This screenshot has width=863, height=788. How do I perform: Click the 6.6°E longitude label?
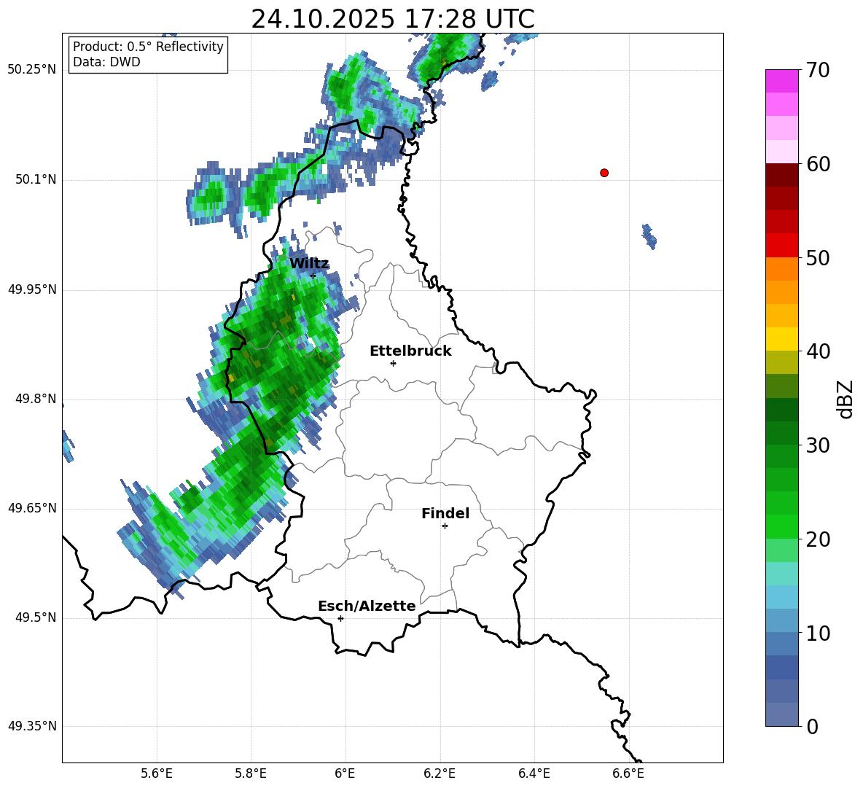pyautogui.click(x=628, y=773)
